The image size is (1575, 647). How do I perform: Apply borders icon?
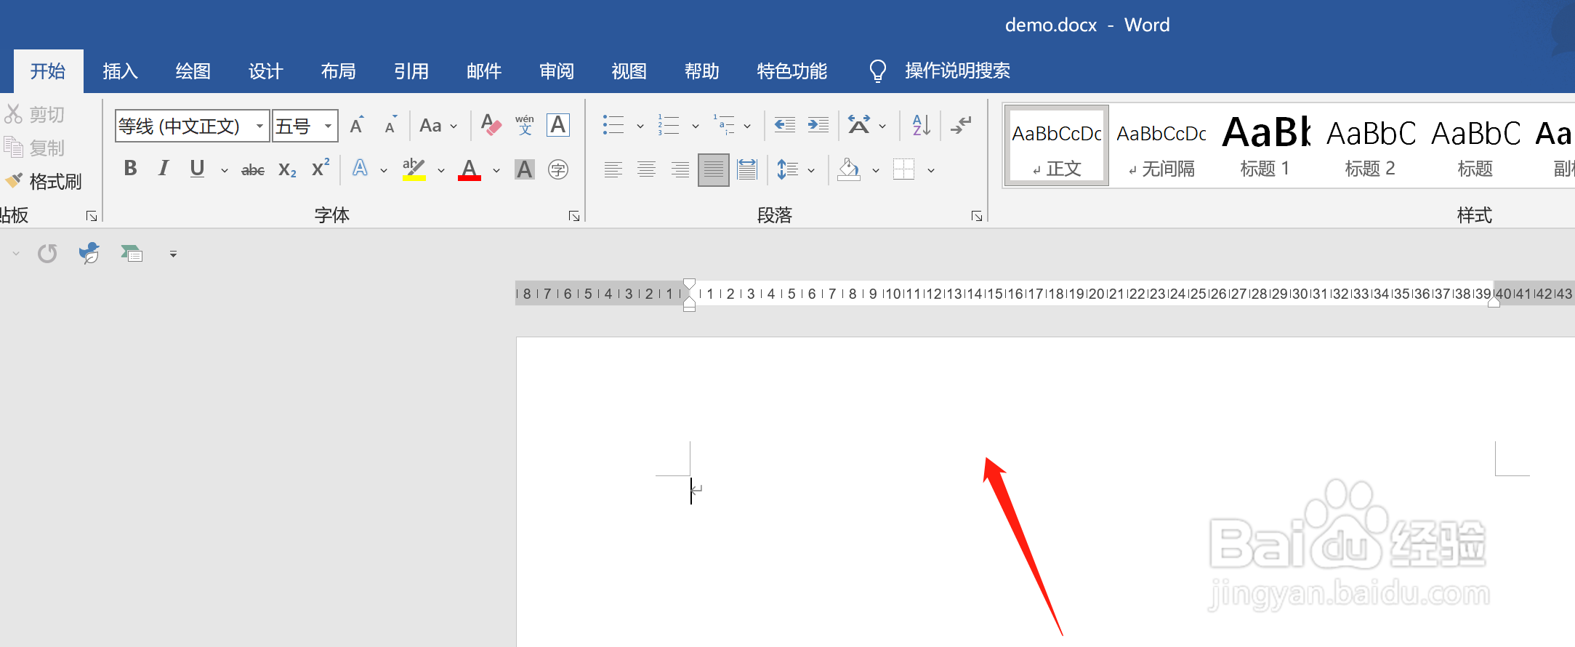point(903,170)
